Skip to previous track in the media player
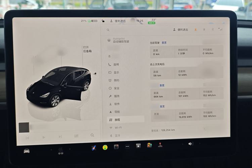252x168 pixels. pos(27,138)
